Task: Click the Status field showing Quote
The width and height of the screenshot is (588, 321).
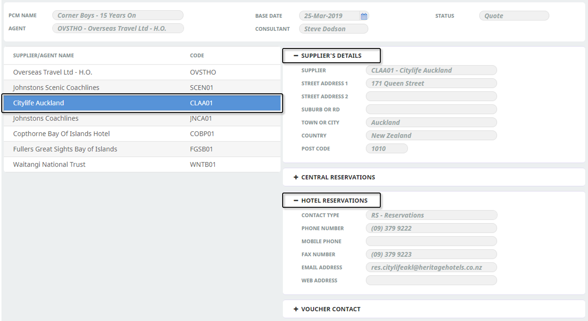Action: tap(514, 16)
